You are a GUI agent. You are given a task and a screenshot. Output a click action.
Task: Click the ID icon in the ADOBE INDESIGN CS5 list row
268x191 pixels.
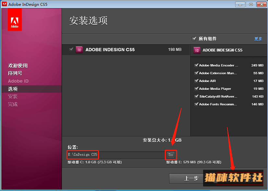point(79,50)
